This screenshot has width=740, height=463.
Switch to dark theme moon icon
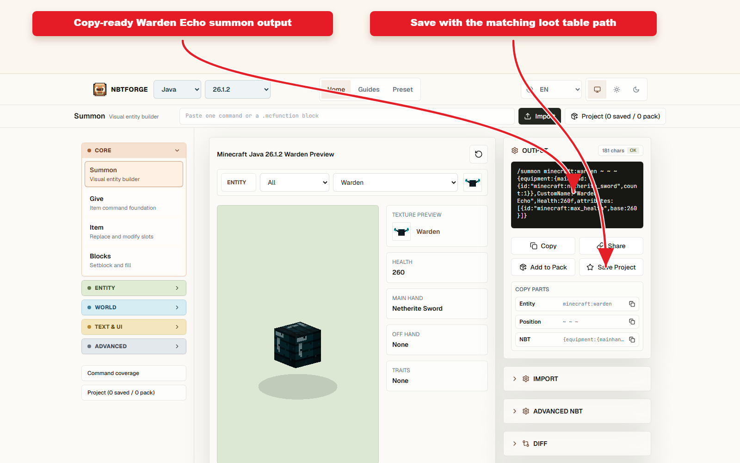636,89
